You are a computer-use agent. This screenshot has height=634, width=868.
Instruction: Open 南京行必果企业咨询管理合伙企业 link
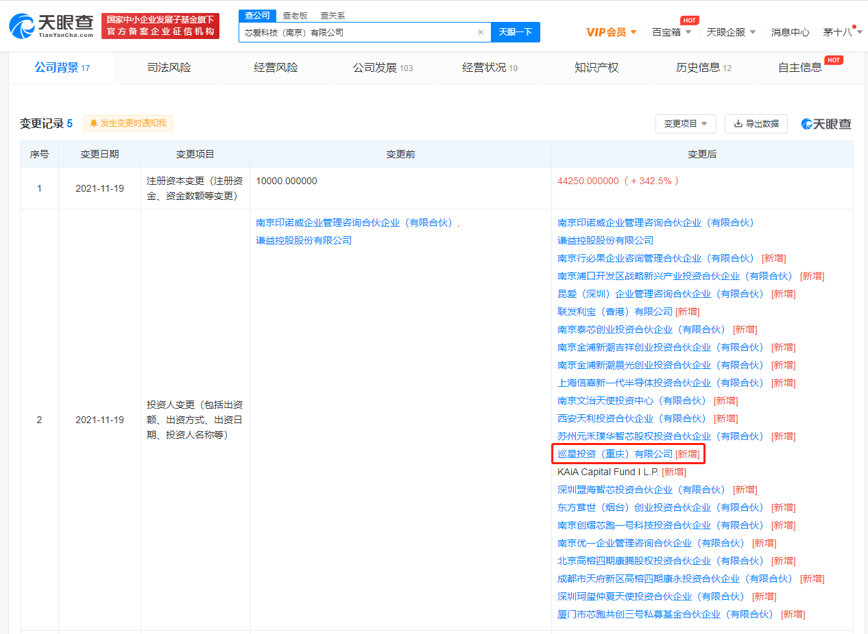pyautogui.click(x=657, y=258)
